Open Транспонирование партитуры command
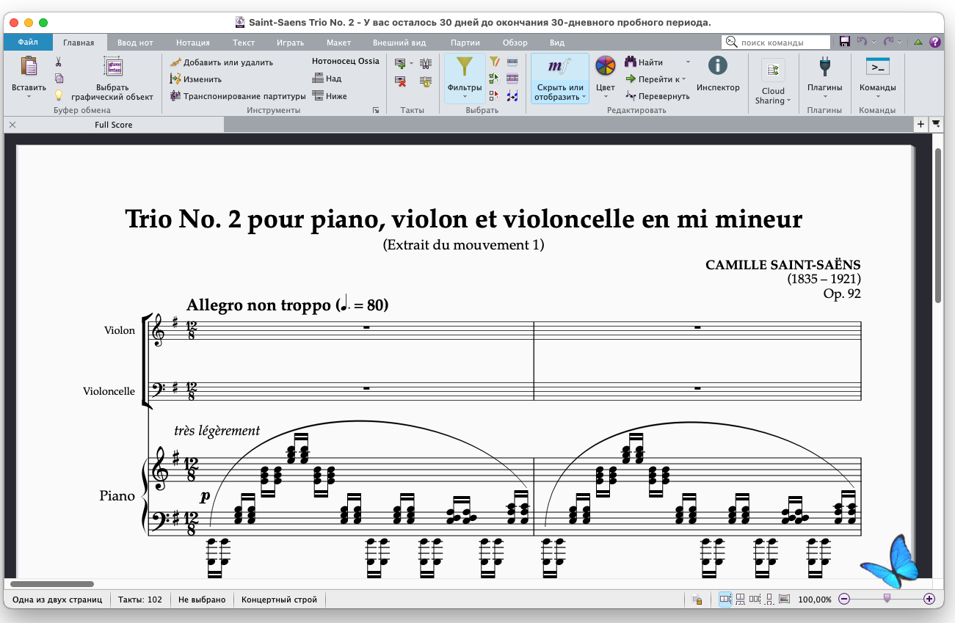Viewport: 955px width, 623px height. (237, 96)
